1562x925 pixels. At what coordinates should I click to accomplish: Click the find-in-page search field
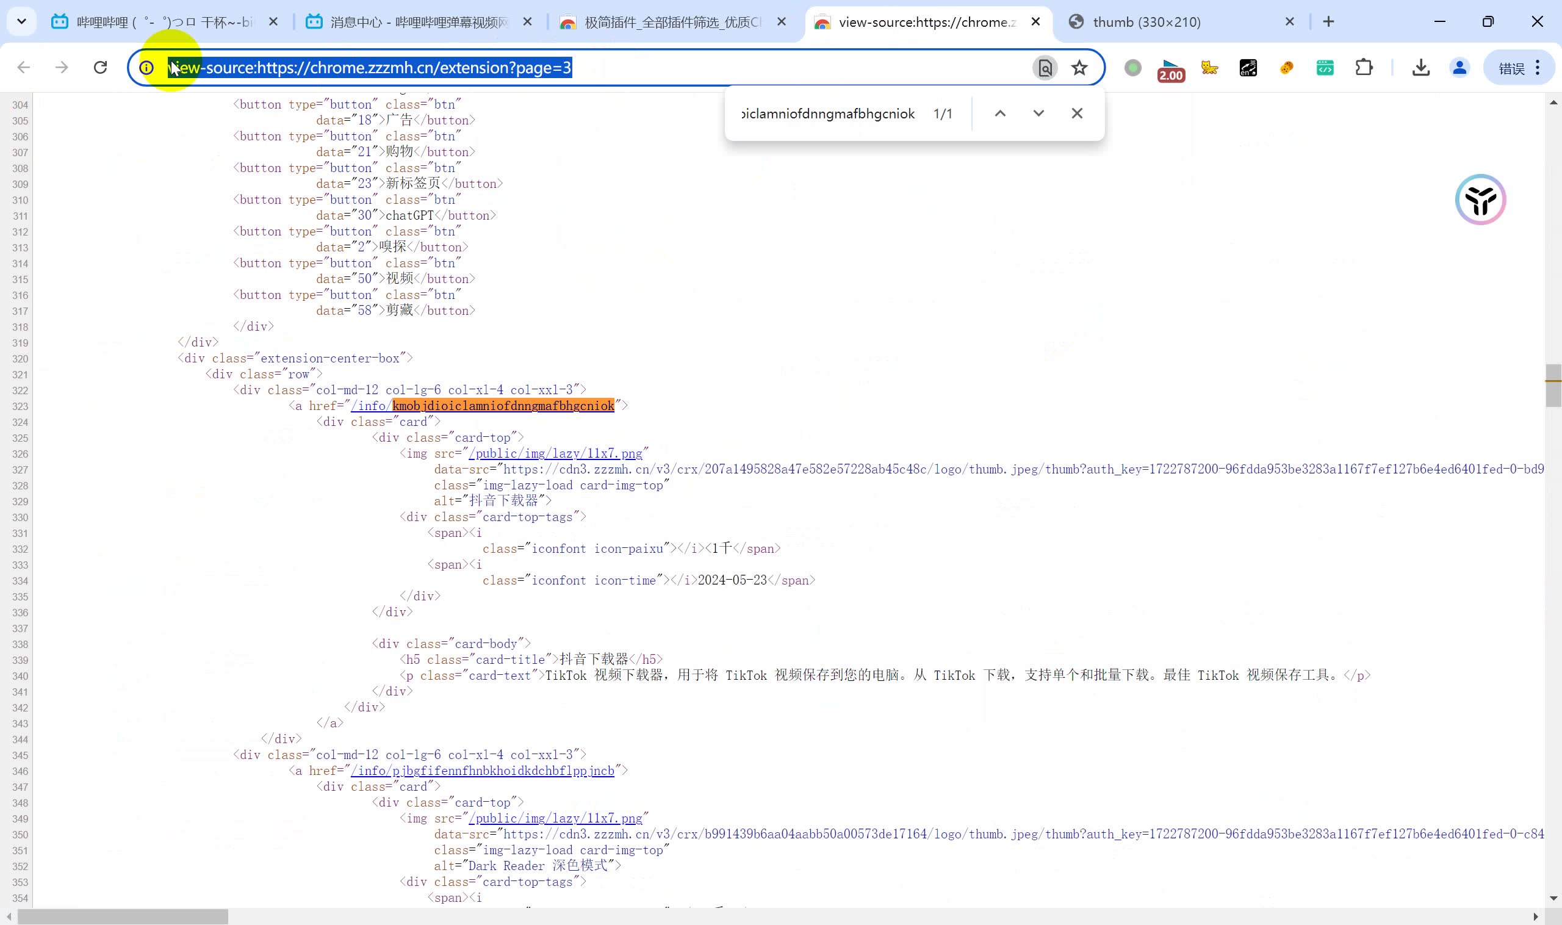pos(828,113)
